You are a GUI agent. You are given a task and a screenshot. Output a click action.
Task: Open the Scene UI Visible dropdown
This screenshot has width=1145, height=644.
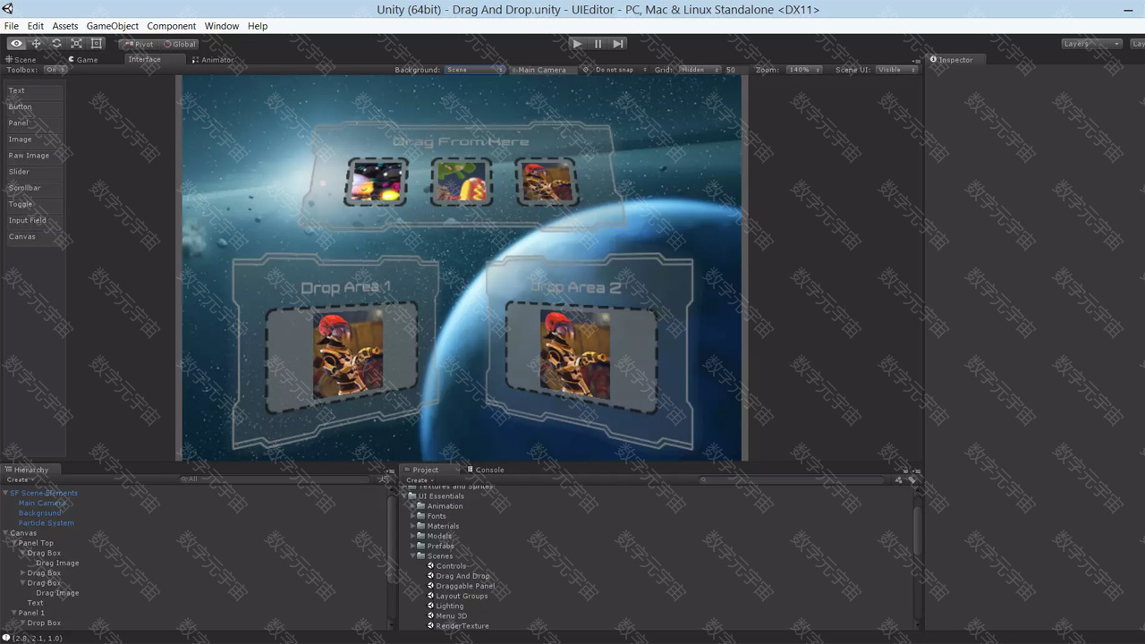click(897, 70)
